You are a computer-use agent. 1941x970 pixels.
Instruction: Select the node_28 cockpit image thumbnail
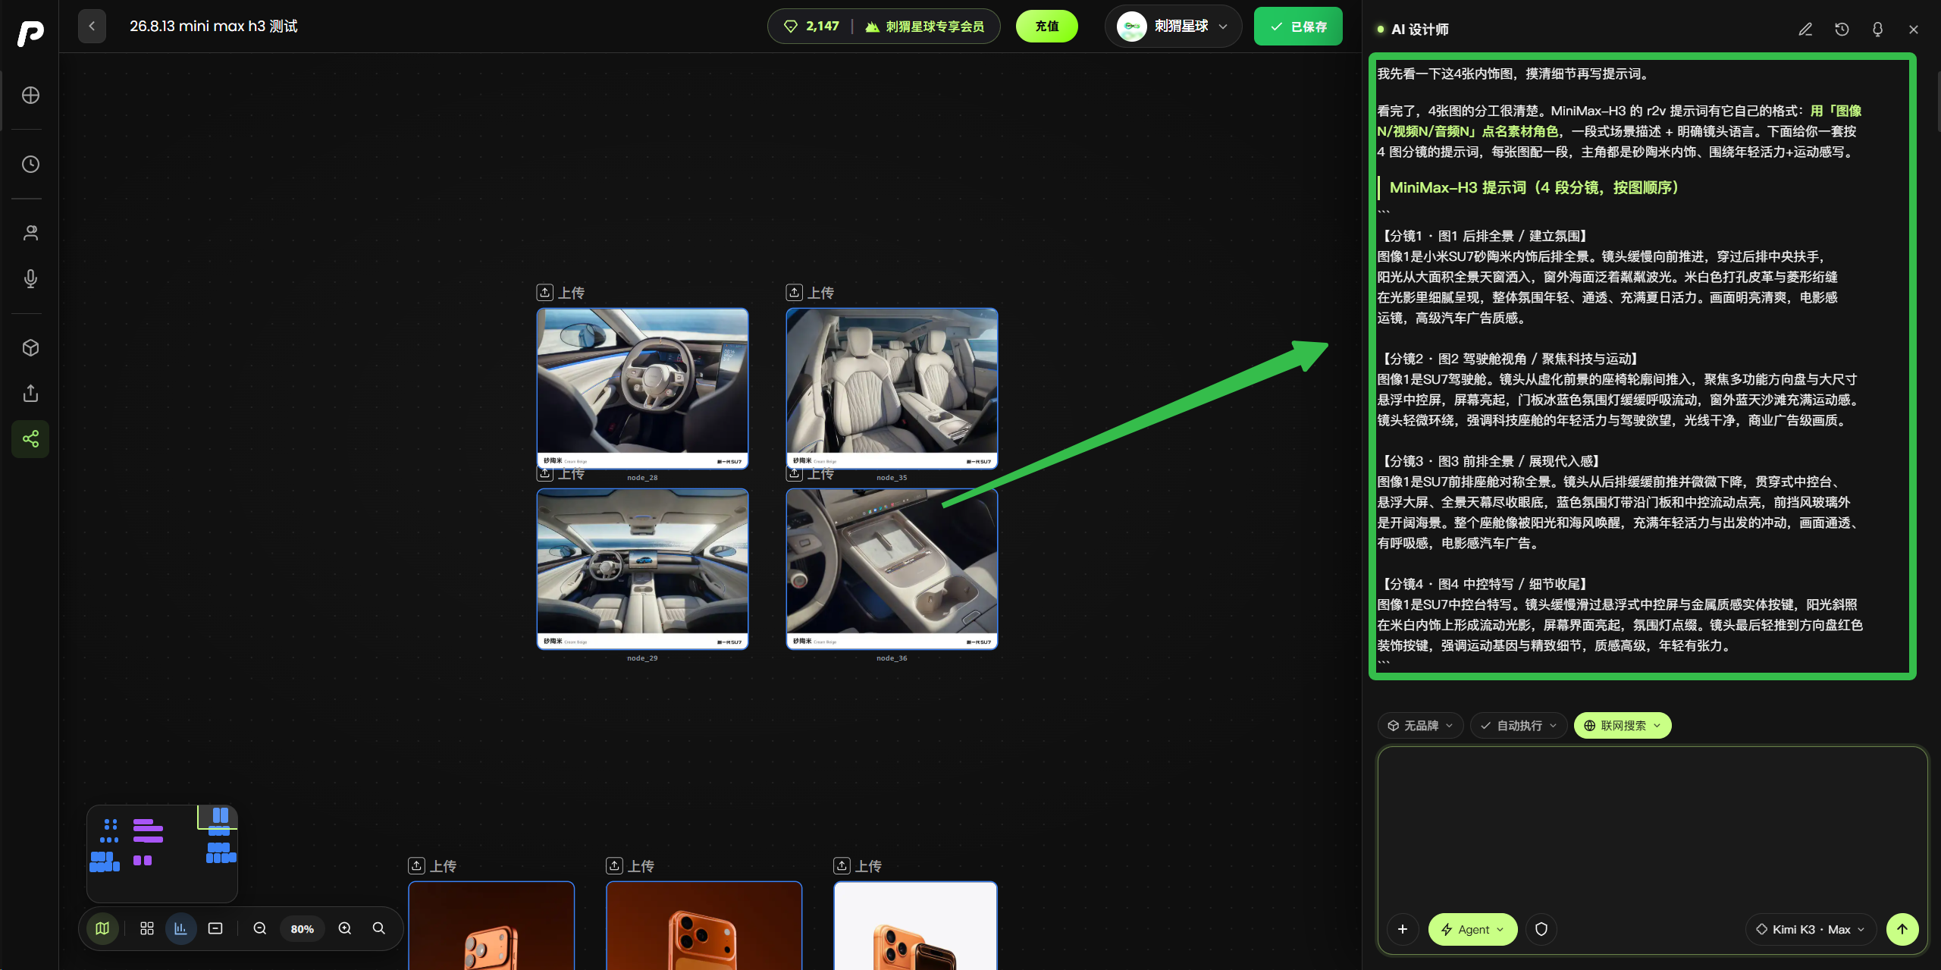pyautogui.click(x=642, y=388)
